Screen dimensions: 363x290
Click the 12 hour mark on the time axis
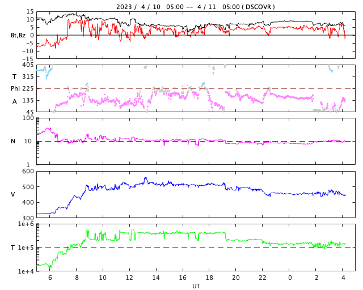point(129,278)
